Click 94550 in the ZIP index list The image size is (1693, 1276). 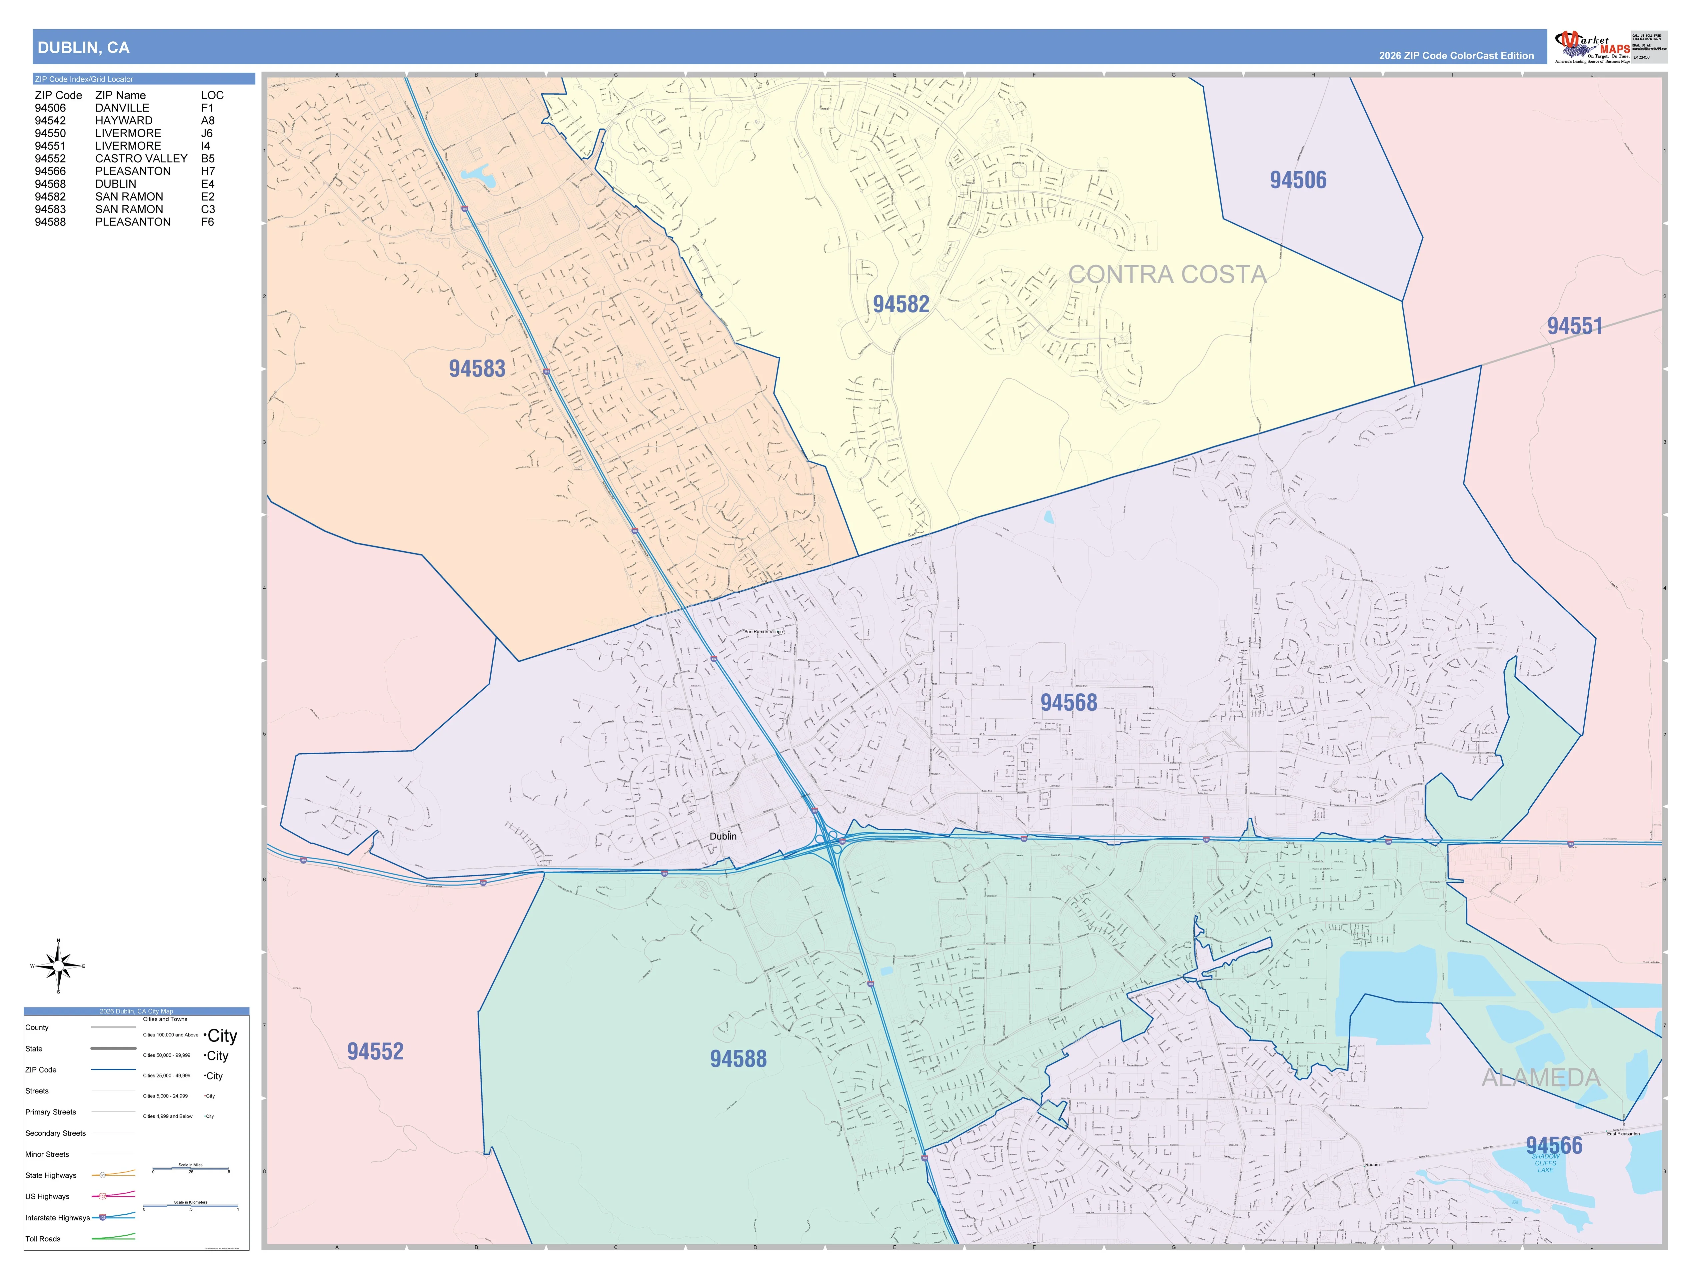click(51, 133)
